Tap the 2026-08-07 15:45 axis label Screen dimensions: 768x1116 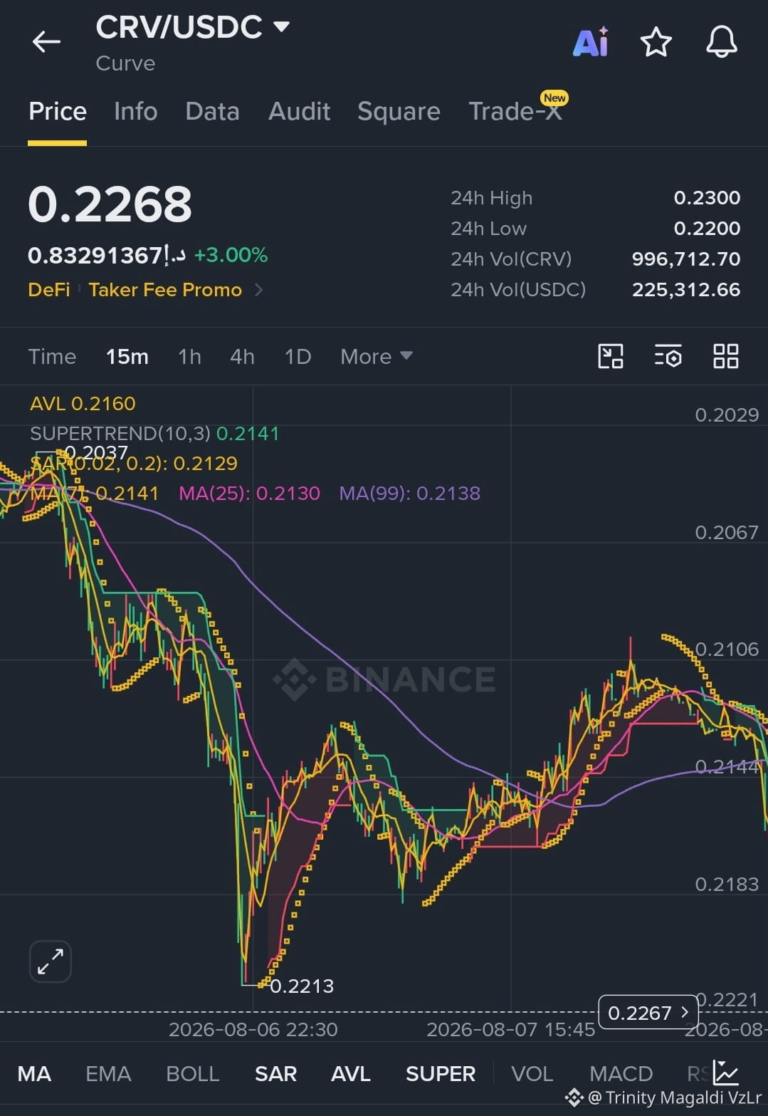pos(510,1029)
